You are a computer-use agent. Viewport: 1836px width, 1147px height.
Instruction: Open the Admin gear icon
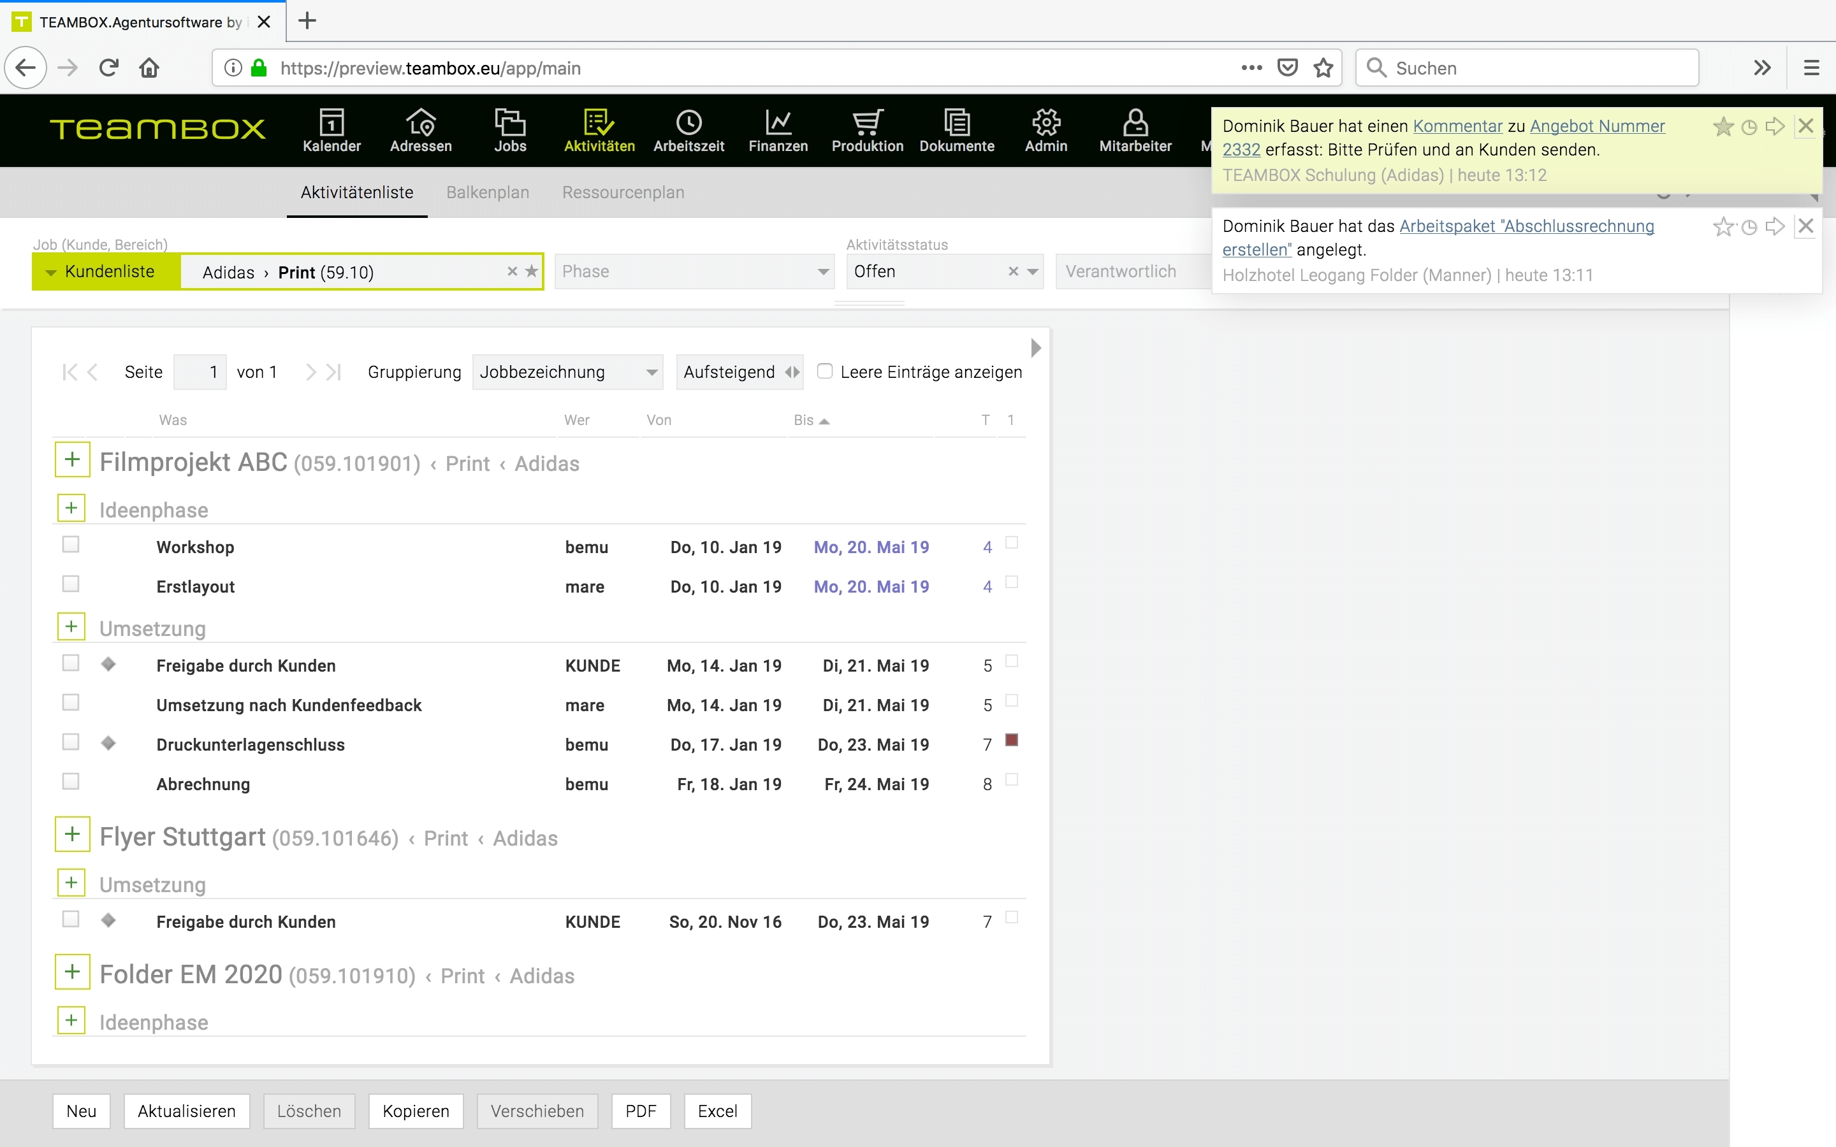coord(1045,123)
